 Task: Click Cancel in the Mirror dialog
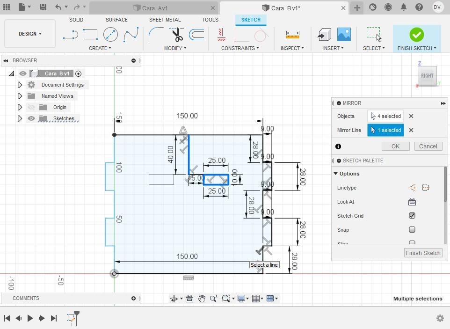428,146
